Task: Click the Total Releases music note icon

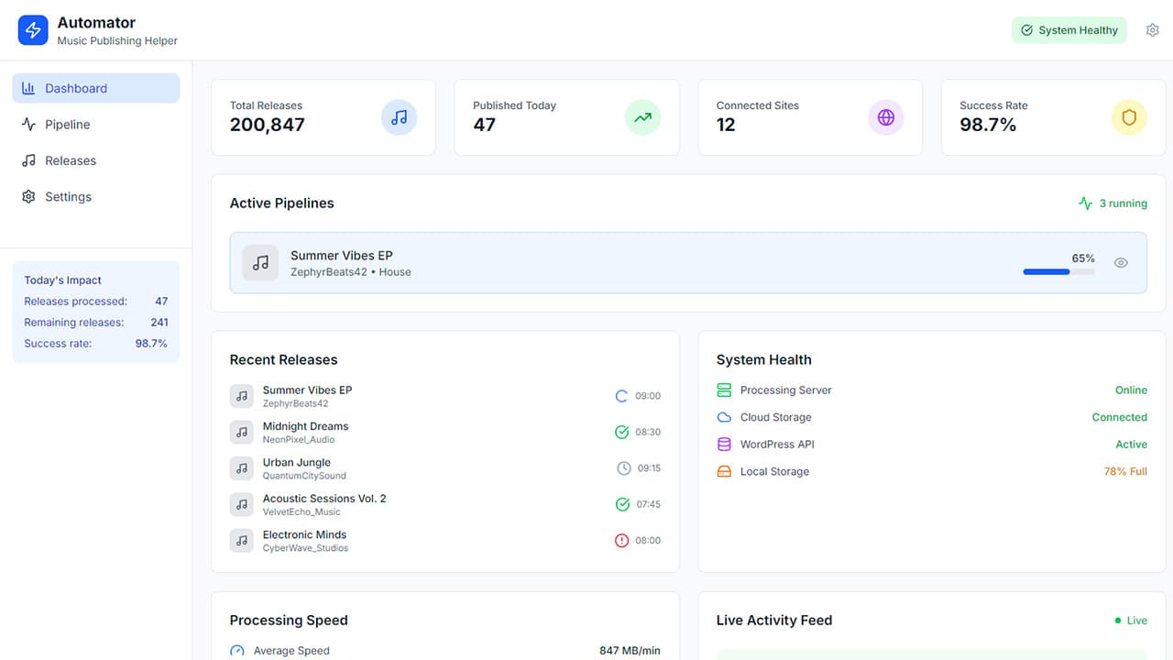Action: (398, 117)
